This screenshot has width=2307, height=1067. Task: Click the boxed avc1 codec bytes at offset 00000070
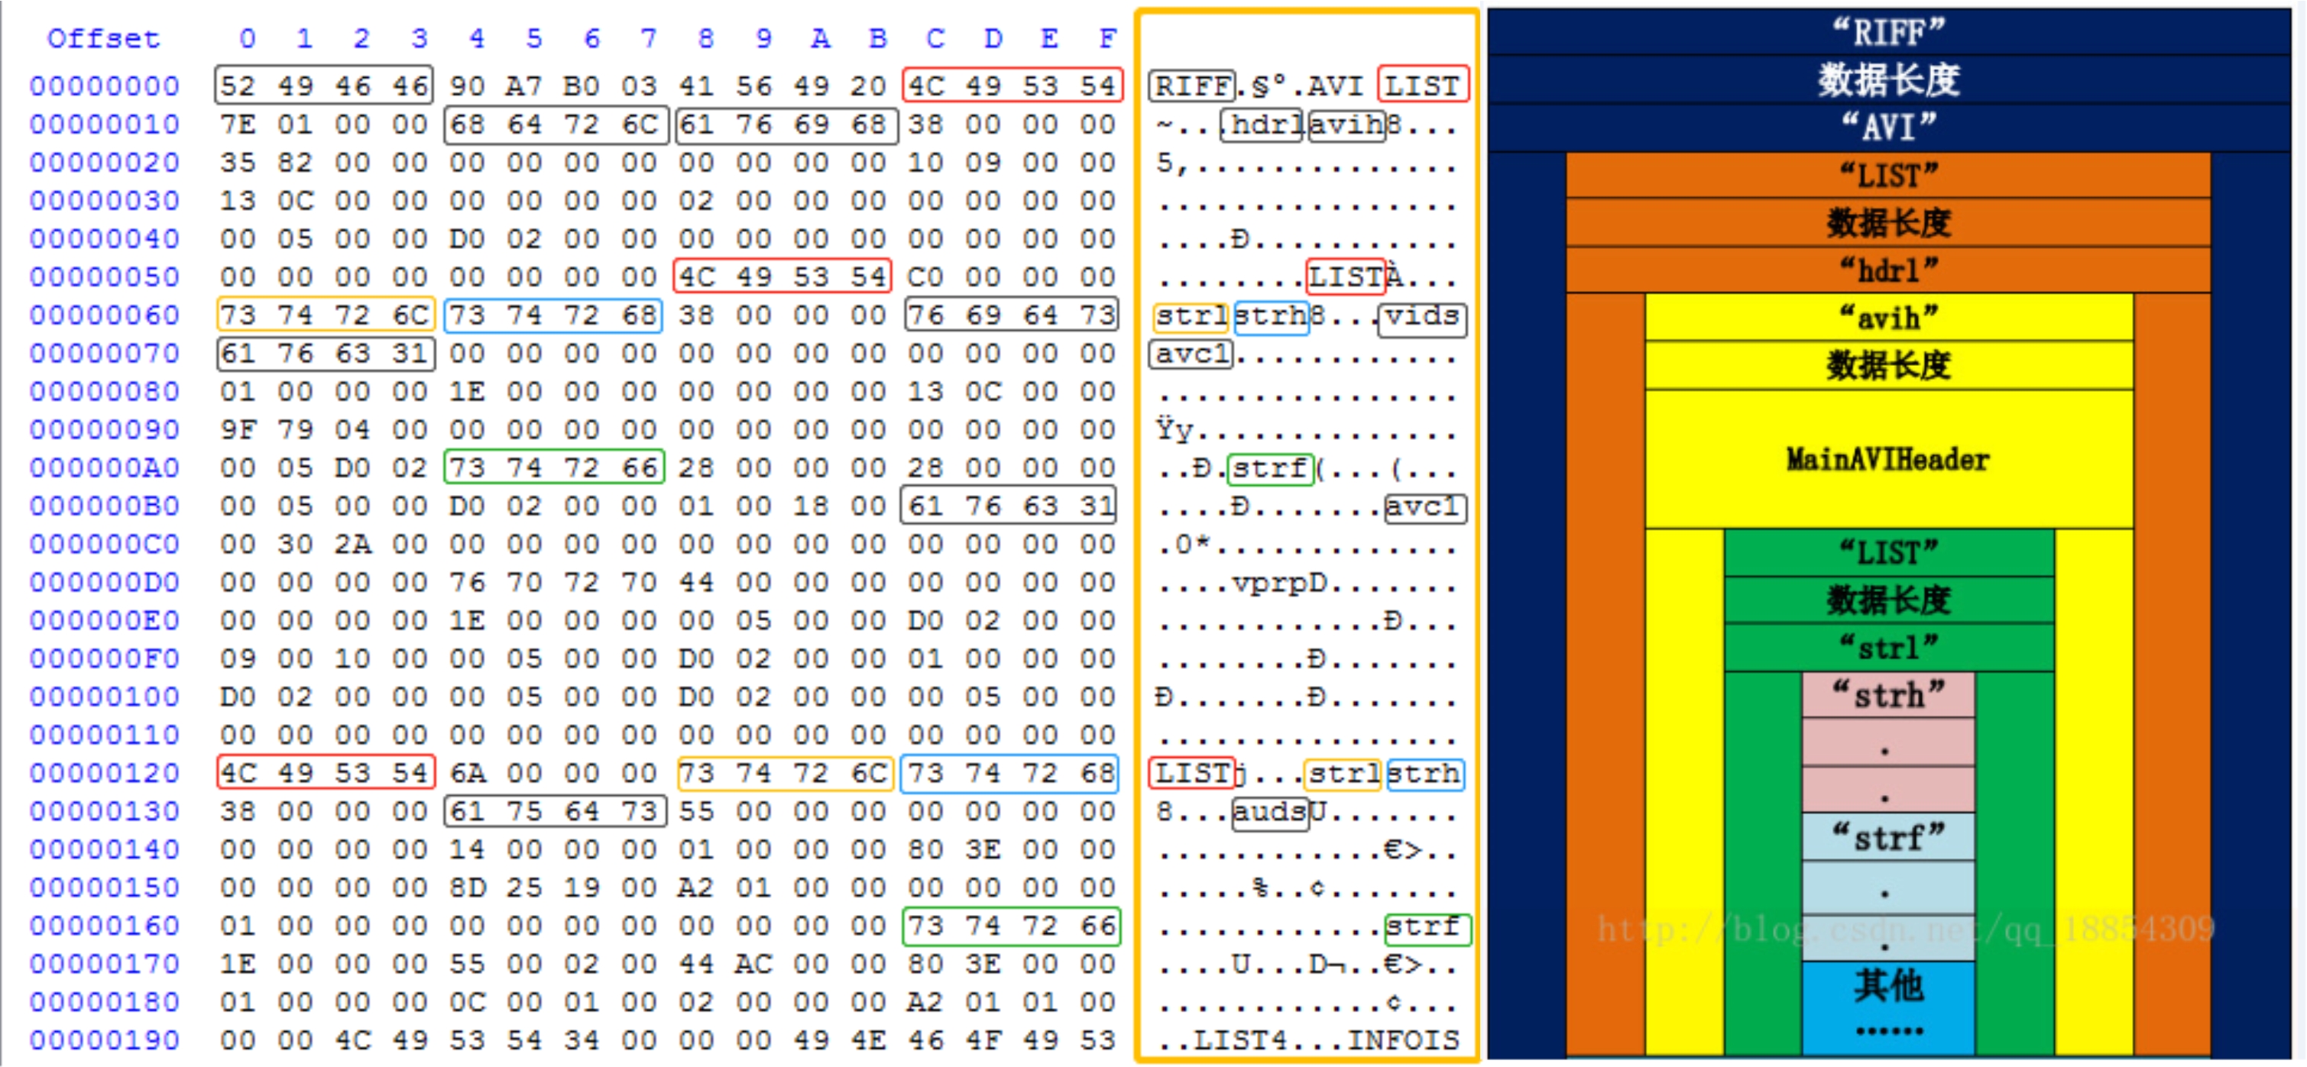point(324,353)
